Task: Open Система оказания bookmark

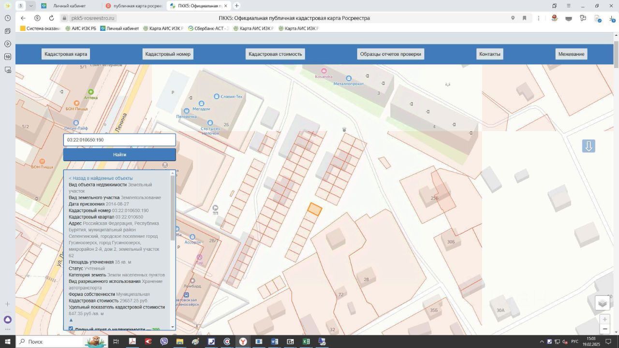Action: pyautogui.click(x=40, y=29)
